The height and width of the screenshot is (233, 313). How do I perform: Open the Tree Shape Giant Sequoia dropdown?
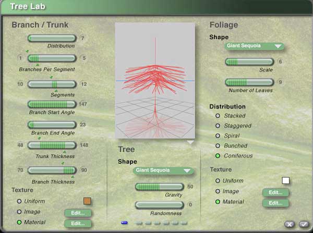pos(163,170)
